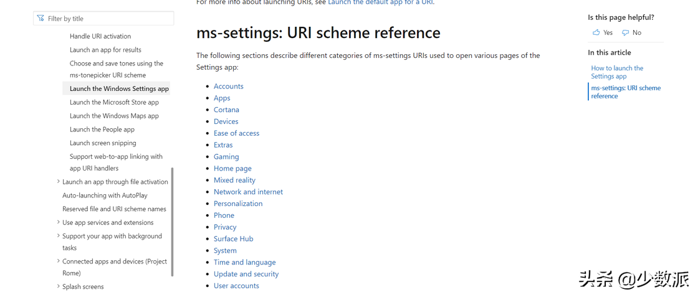This screenshot has width=698, height=297.
Task: Expand Launch an app through file activation
Action: pos(59,182)
